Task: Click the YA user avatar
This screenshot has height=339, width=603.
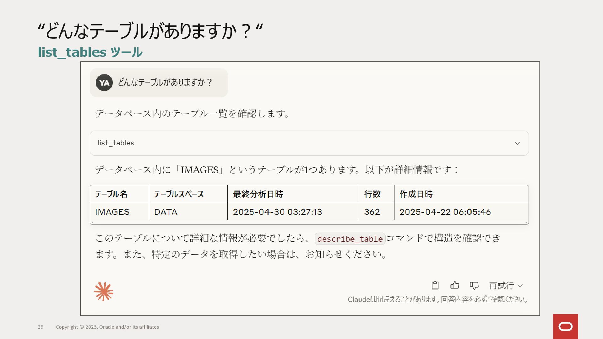Action: pyautogui.click(x=104, y=83)
